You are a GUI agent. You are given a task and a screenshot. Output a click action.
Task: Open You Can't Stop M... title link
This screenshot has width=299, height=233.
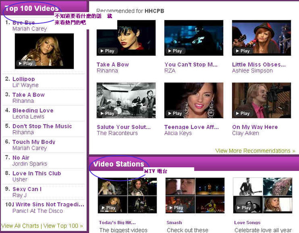tap(191, 64)
